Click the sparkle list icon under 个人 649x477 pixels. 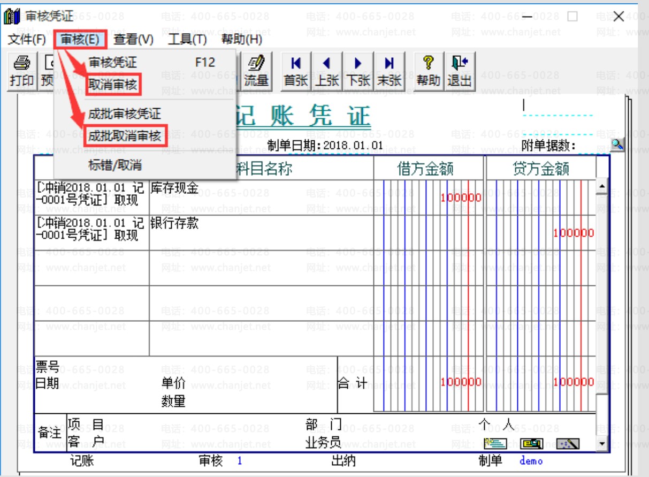[x=495, y=443]
